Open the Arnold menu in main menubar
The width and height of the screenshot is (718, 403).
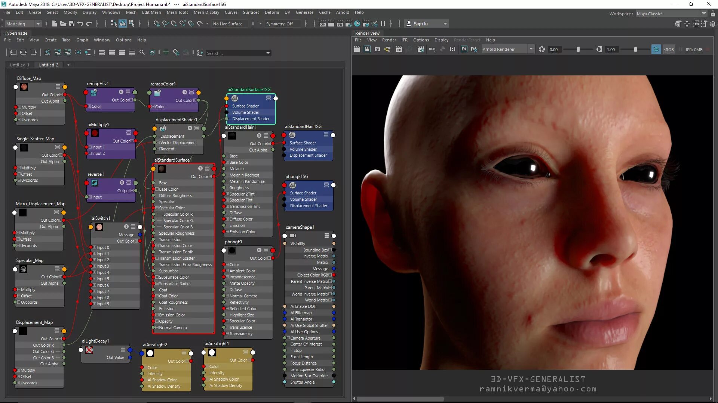342,12
